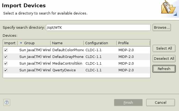
Task: Click the help question mark icon
Action: click(7, 102)
